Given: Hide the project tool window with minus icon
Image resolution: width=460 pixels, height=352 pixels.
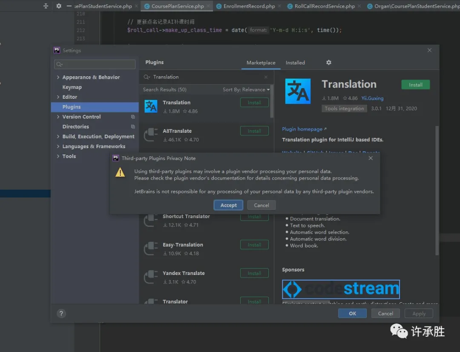Looking at the screenshot, I should (69, 6).
